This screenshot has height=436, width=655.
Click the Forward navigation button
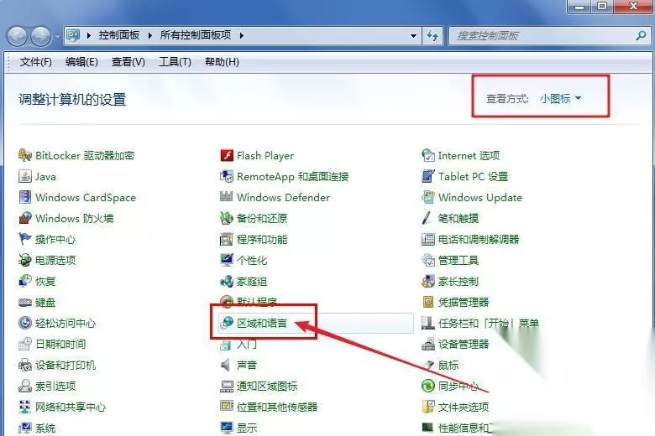(x=41, y=36)
